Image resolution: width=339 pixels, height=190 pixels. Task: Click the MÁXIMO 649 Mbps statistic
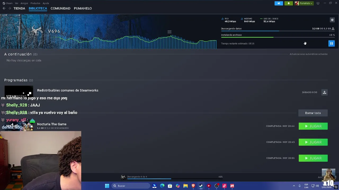click(x=248, y=20)
